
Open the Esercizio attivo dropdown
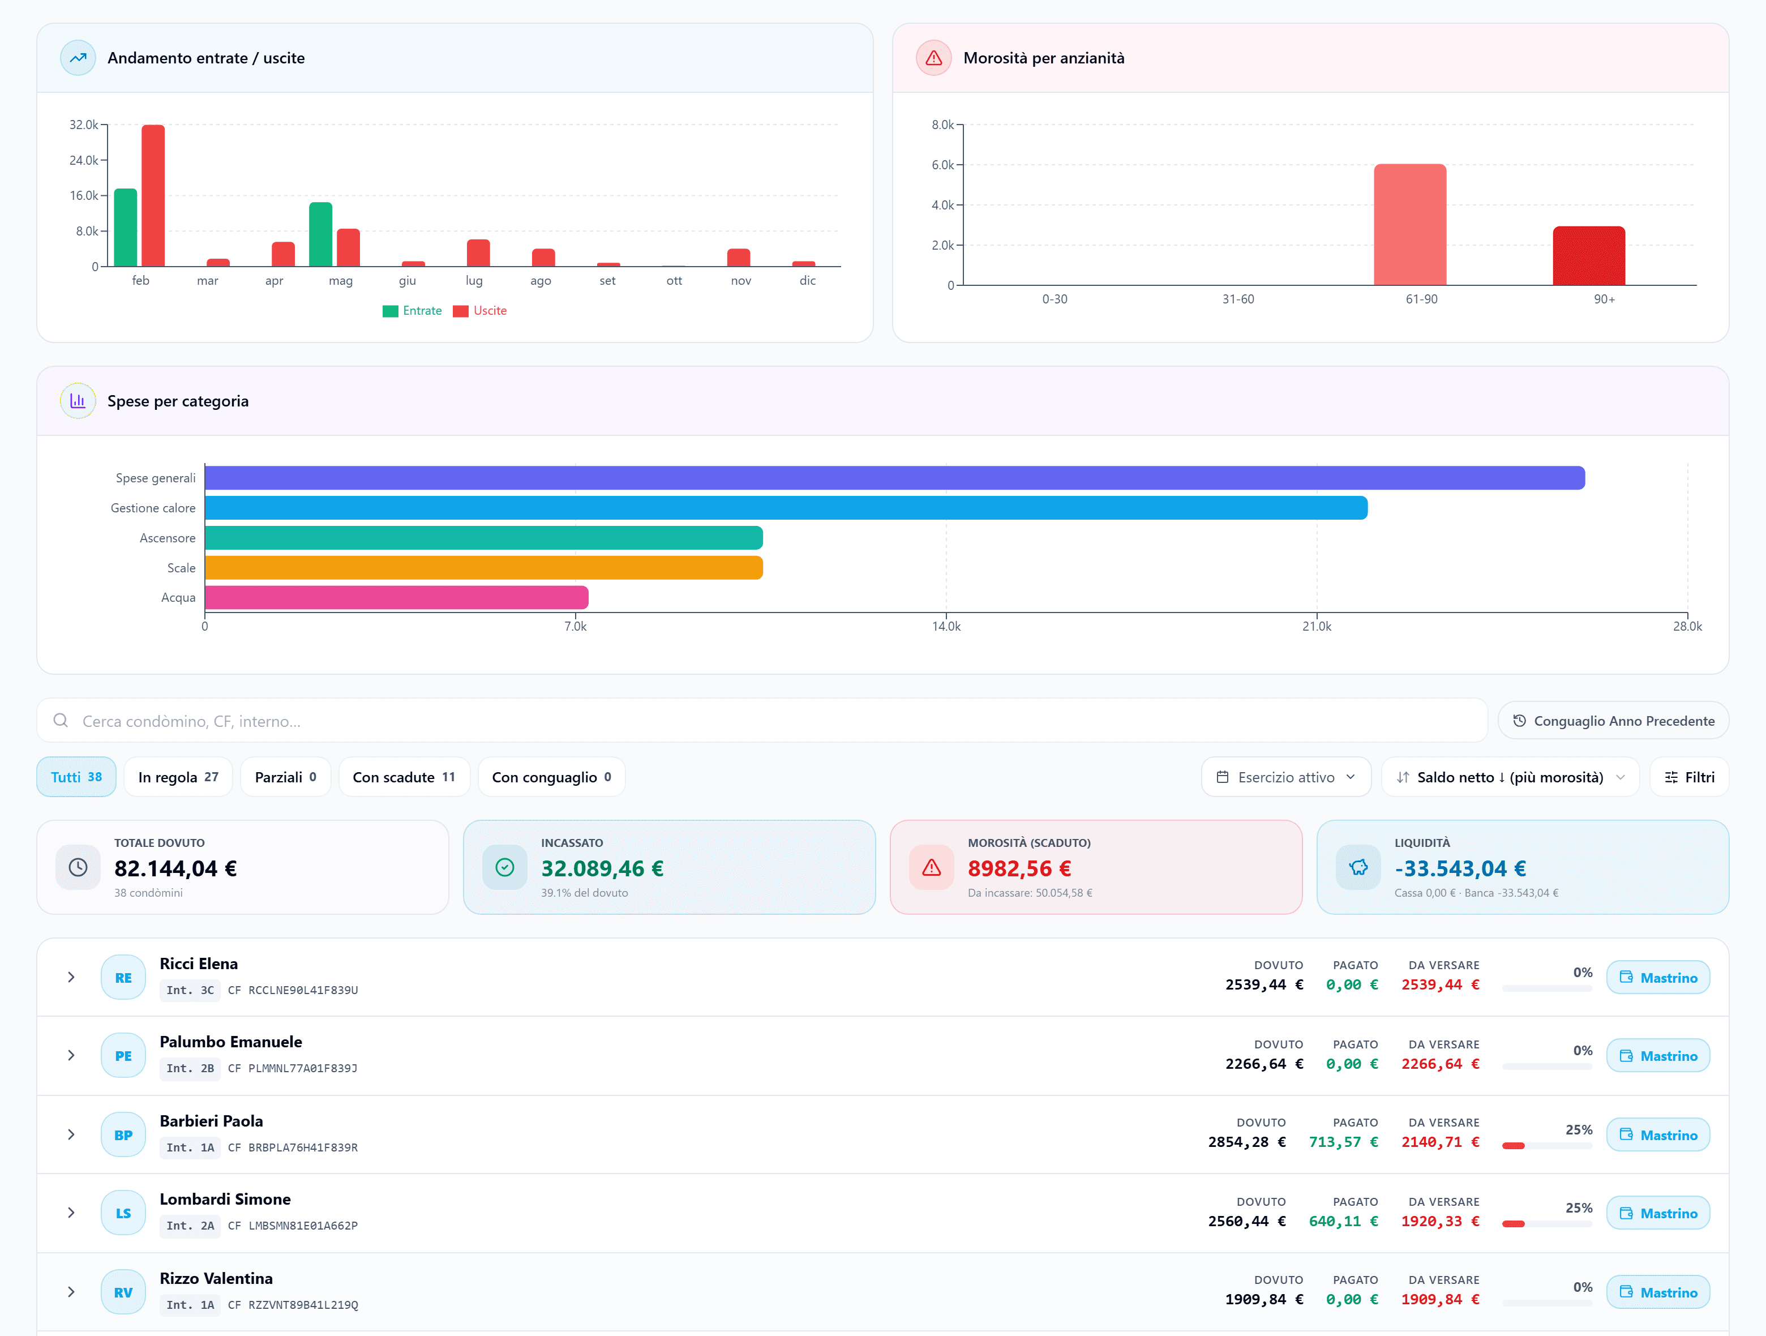[1286, 777]
